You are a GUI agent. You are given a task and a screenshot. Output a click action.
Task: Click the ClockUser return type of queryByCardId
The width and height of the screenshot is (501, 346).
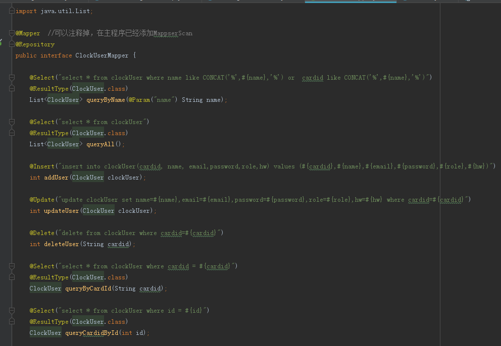(x=45, y=289)
